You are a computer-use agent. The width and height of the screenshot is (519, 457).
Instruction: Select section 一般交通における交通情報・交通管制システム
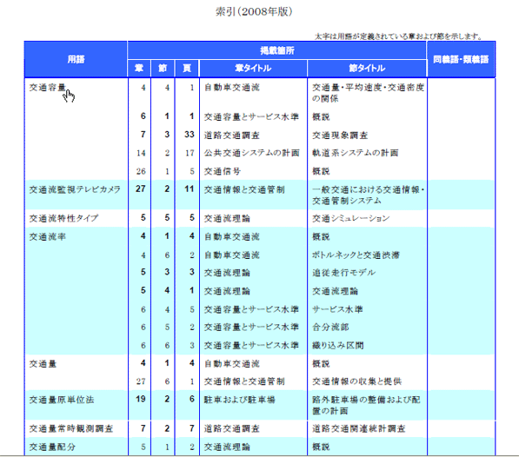tap(368, 195)
